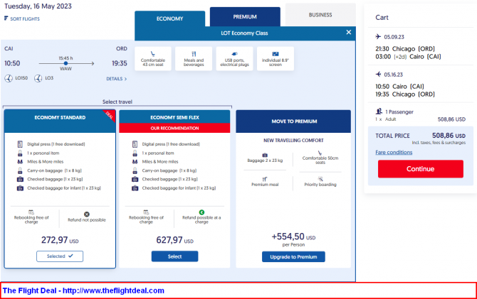Viewport: 477px width, 299px height.
Task: Click Miles & More icon in Economy Standard
Action: (x=20, y=162)
